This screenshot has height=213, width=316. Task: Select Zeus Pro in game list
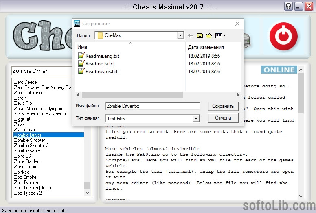[x=23, y=103]
